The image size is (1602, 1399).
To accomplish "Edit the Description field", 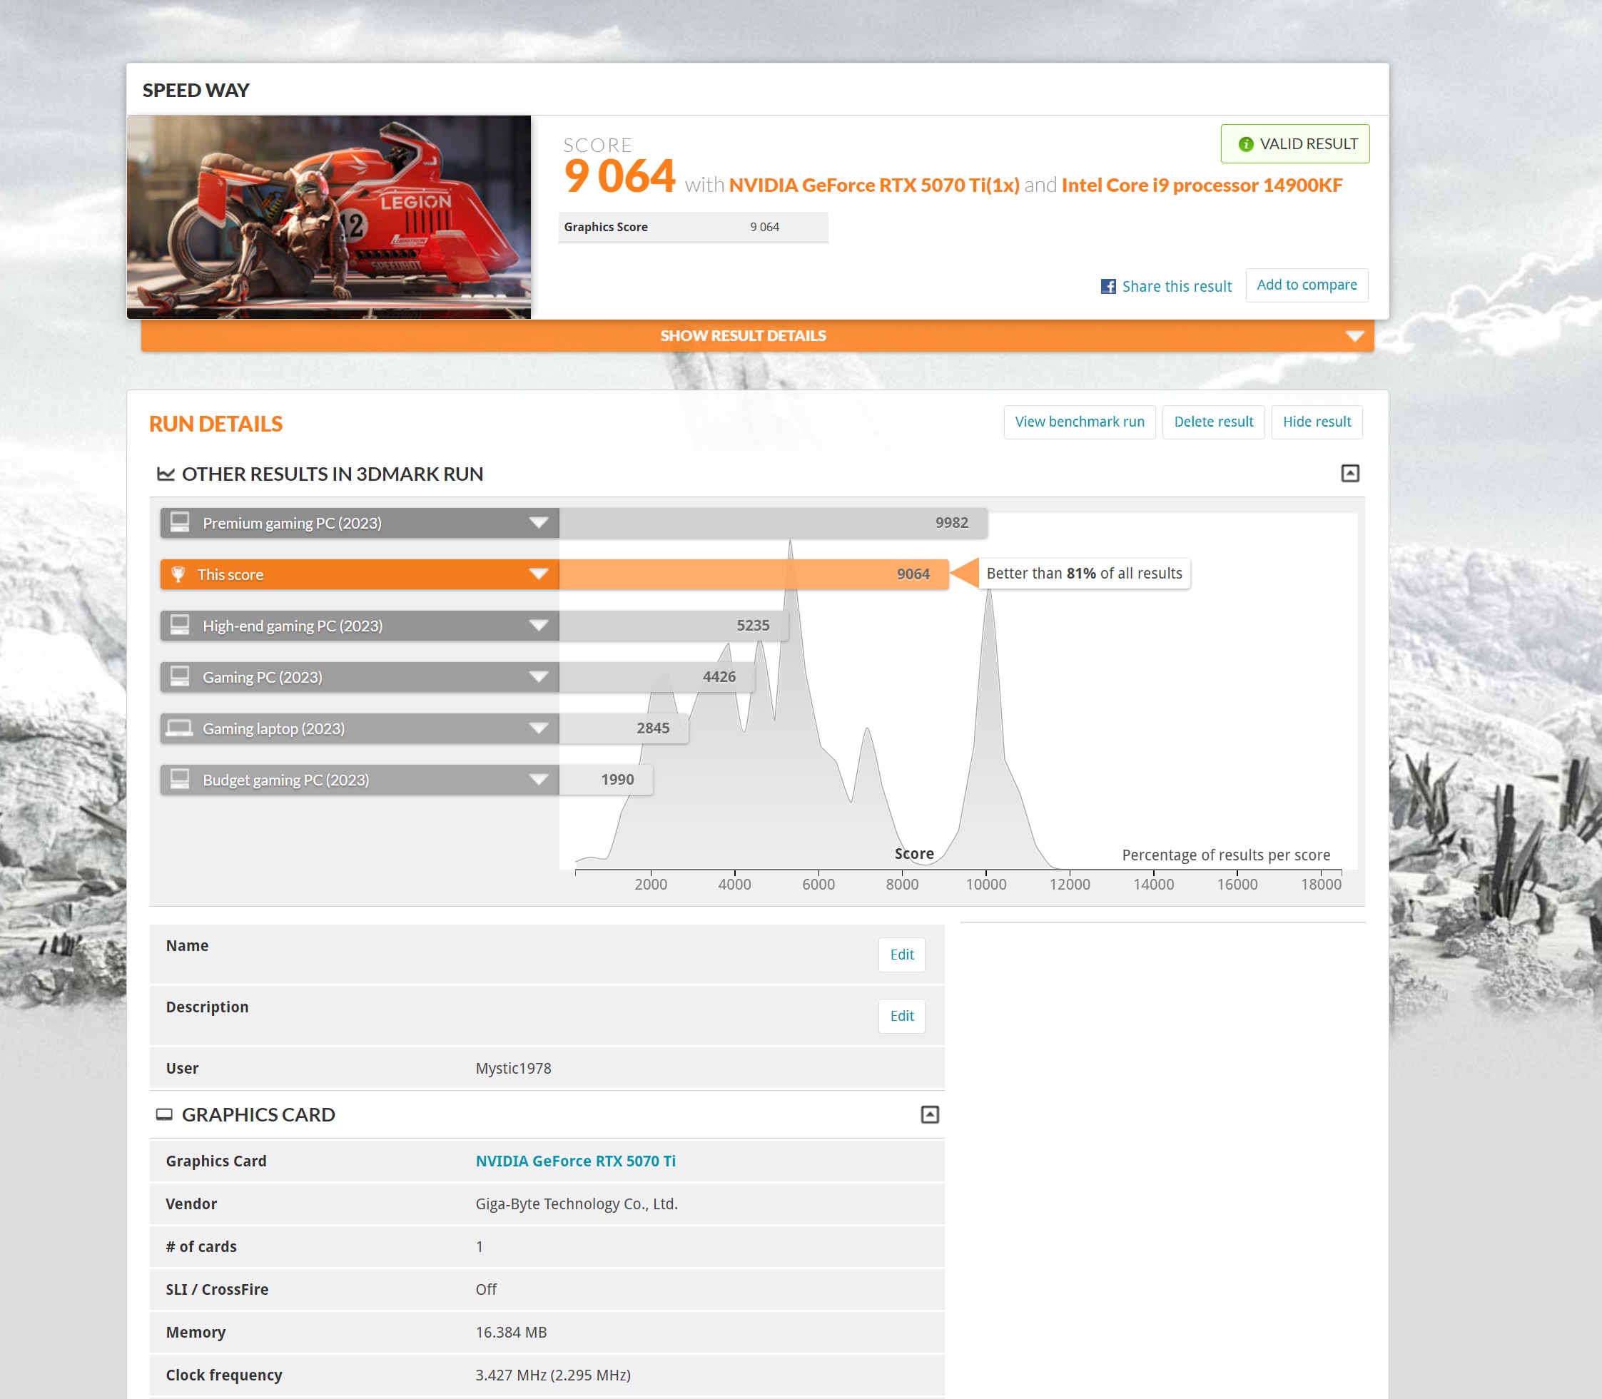I will click(902, 1017).
